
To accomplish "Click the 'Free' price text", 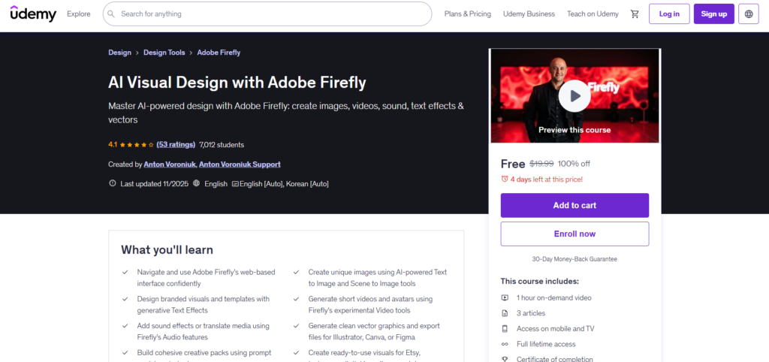I will 513,164.
